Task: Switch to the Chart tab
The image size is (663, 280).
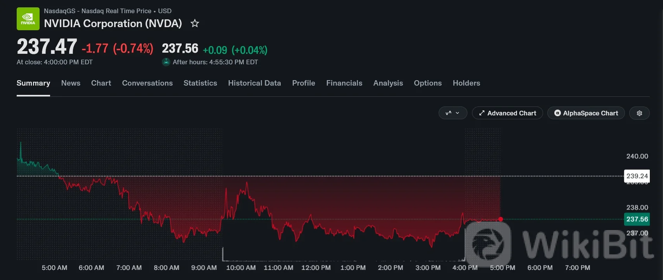Action: (101, 83)
